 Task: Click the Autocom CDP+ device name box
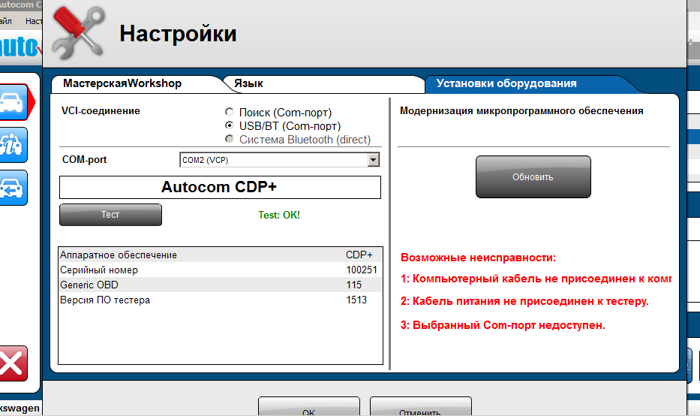click(220, 187)
